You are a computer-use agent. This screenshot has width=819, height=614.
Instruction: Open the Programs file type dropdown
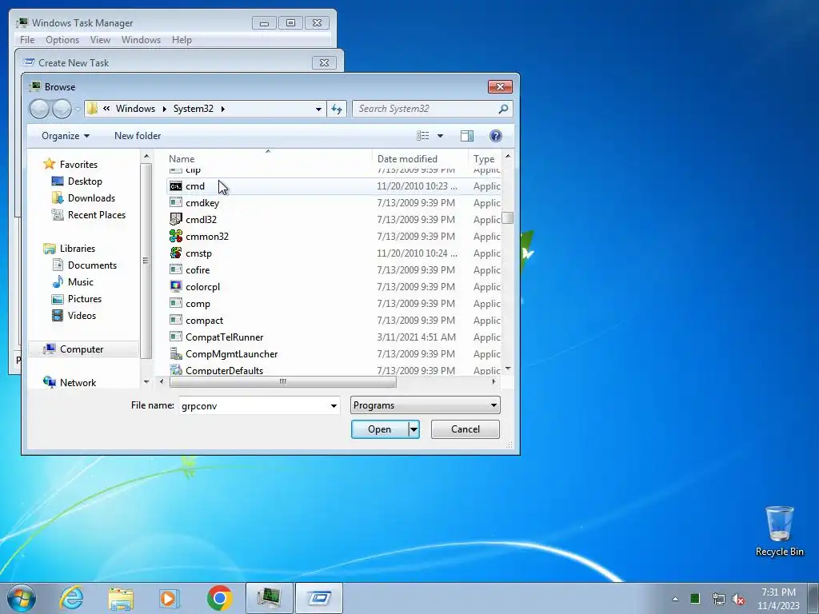pyautogui.click(x=425, y=405)
